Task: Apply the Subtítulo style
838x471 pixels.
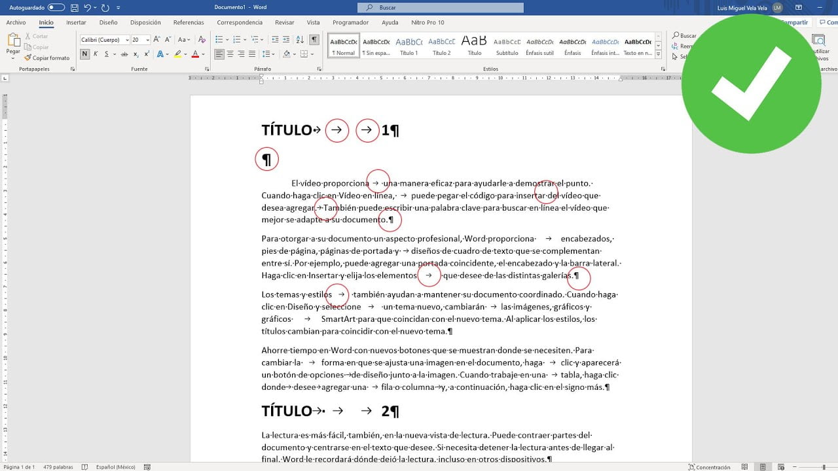Action: pos(507,46)
